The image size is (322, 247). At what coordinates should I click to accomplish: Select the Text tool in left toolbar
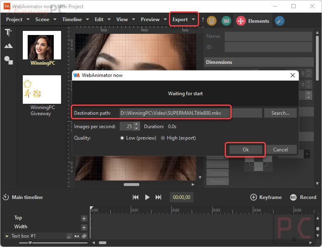(8, 33)
